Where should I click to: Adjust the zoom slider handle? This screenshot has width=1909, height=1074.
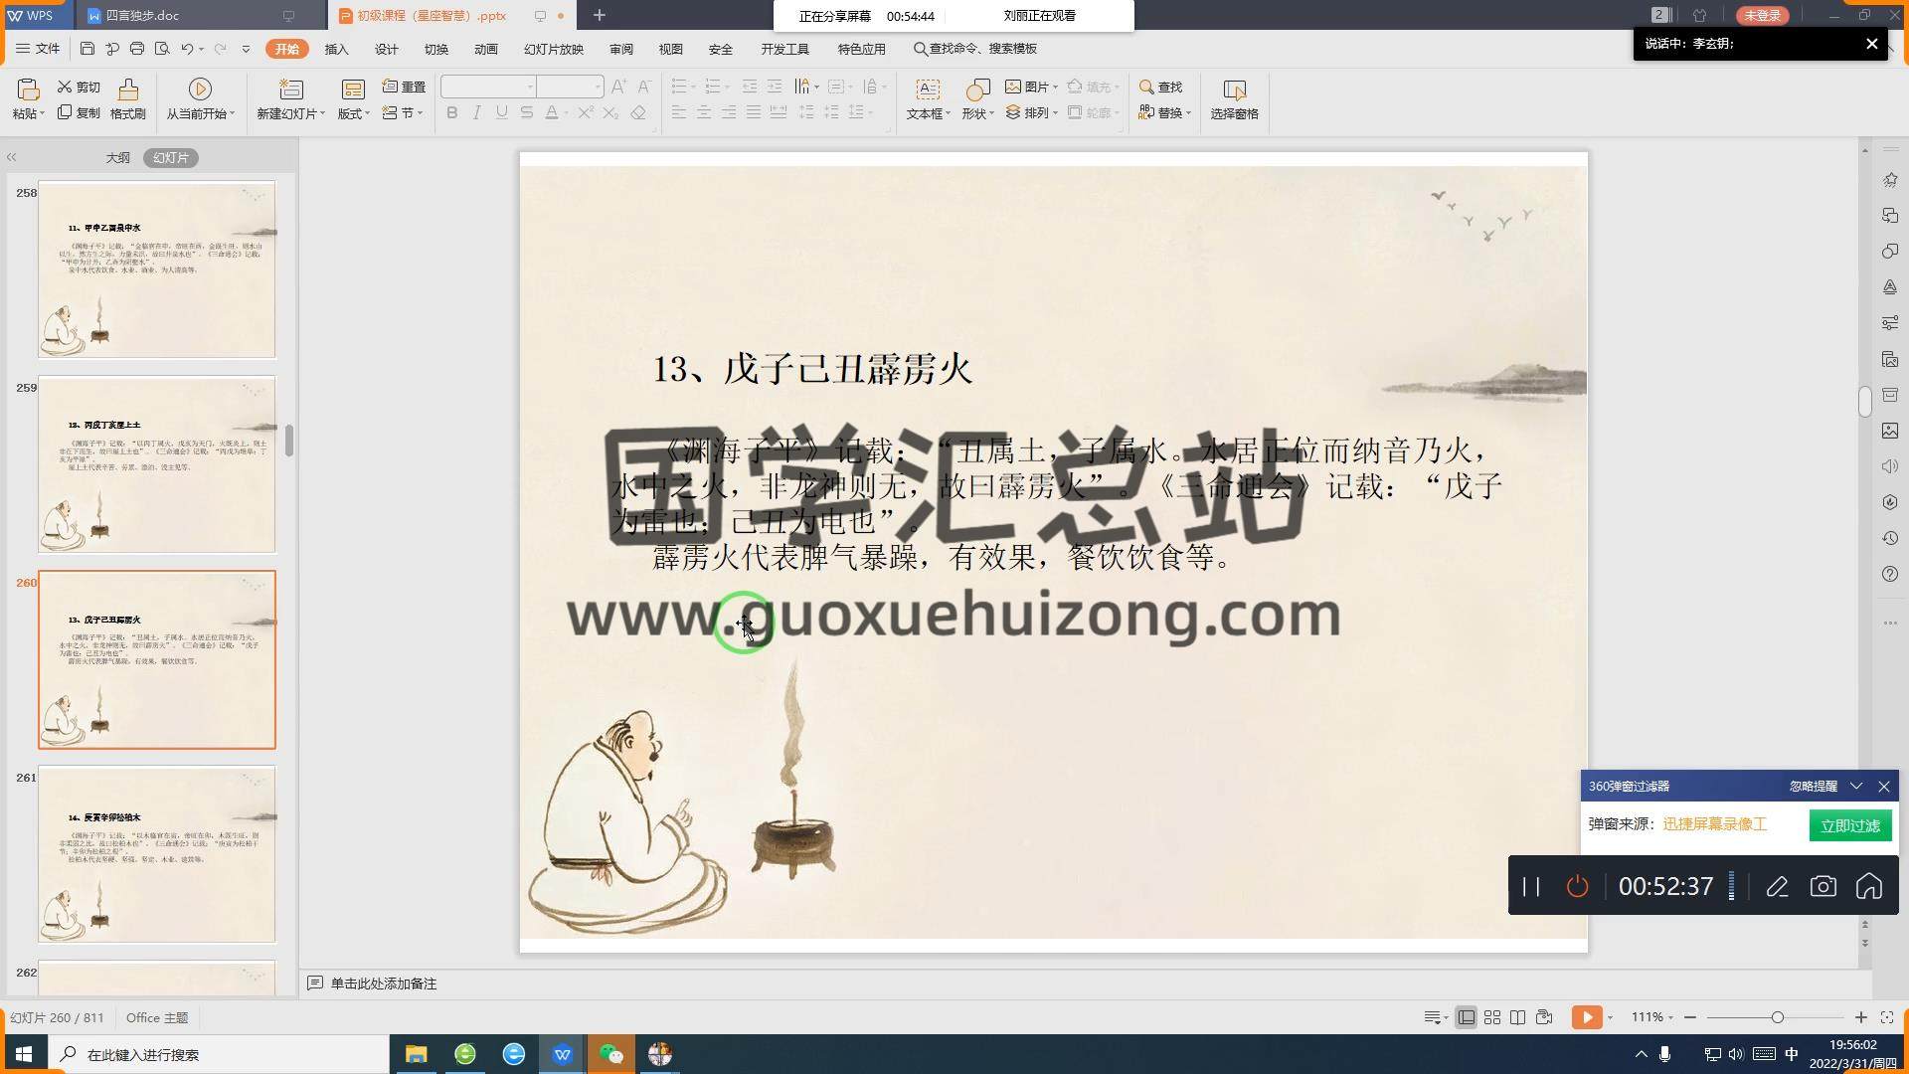coord(1777,1017)
